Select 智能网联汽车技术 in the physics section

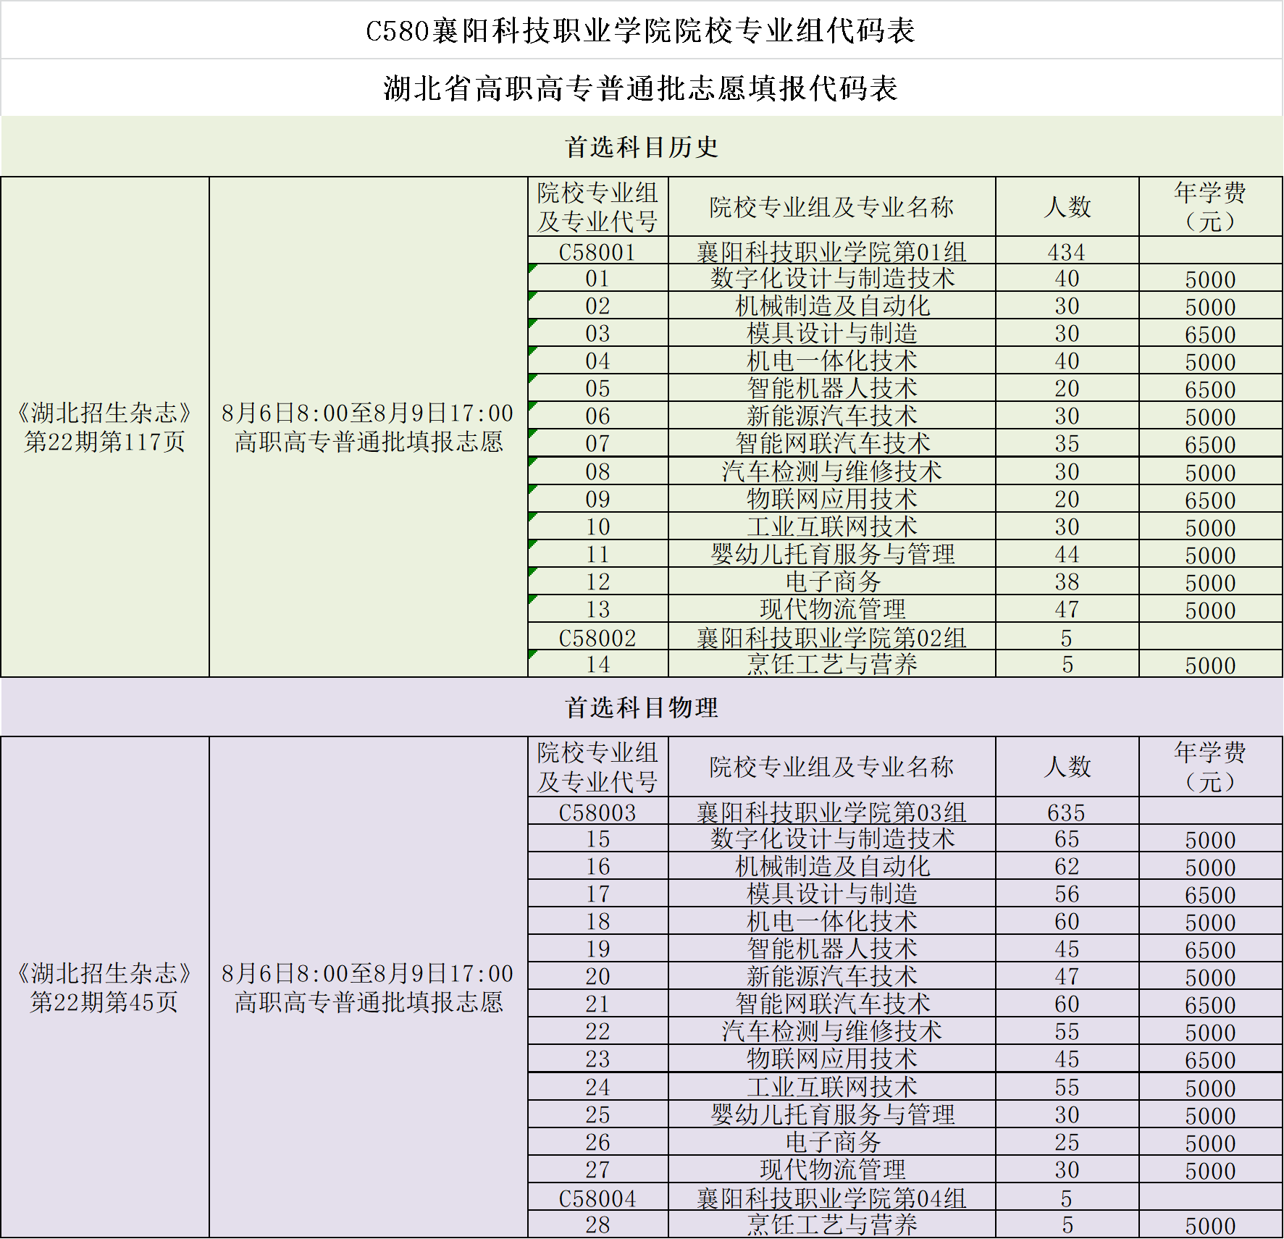click(832, 1004)
